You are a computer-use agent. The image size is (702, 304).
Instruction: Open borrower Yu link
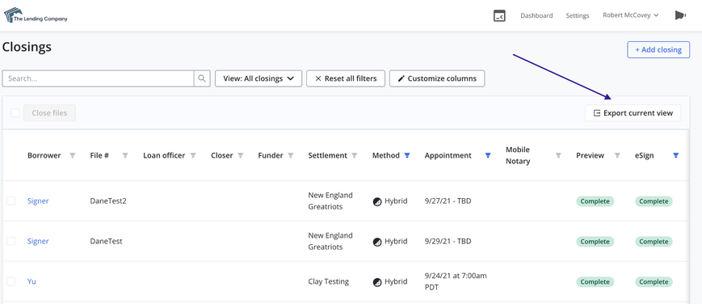(x=32, y=281)
